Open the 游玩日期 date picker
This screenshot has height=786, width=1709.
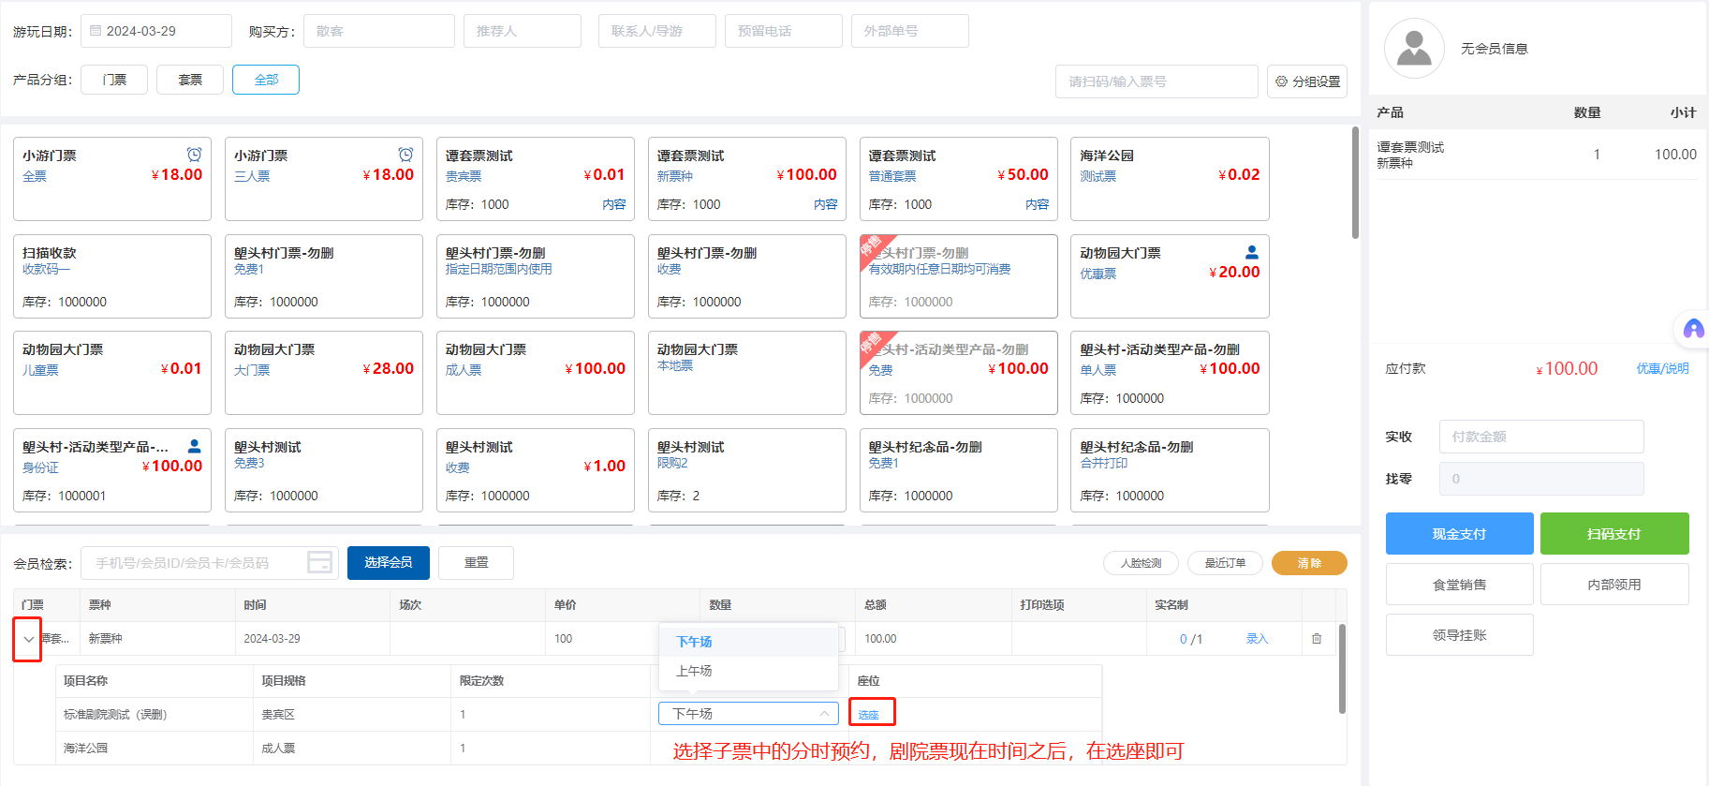click(x=155, y=31)
